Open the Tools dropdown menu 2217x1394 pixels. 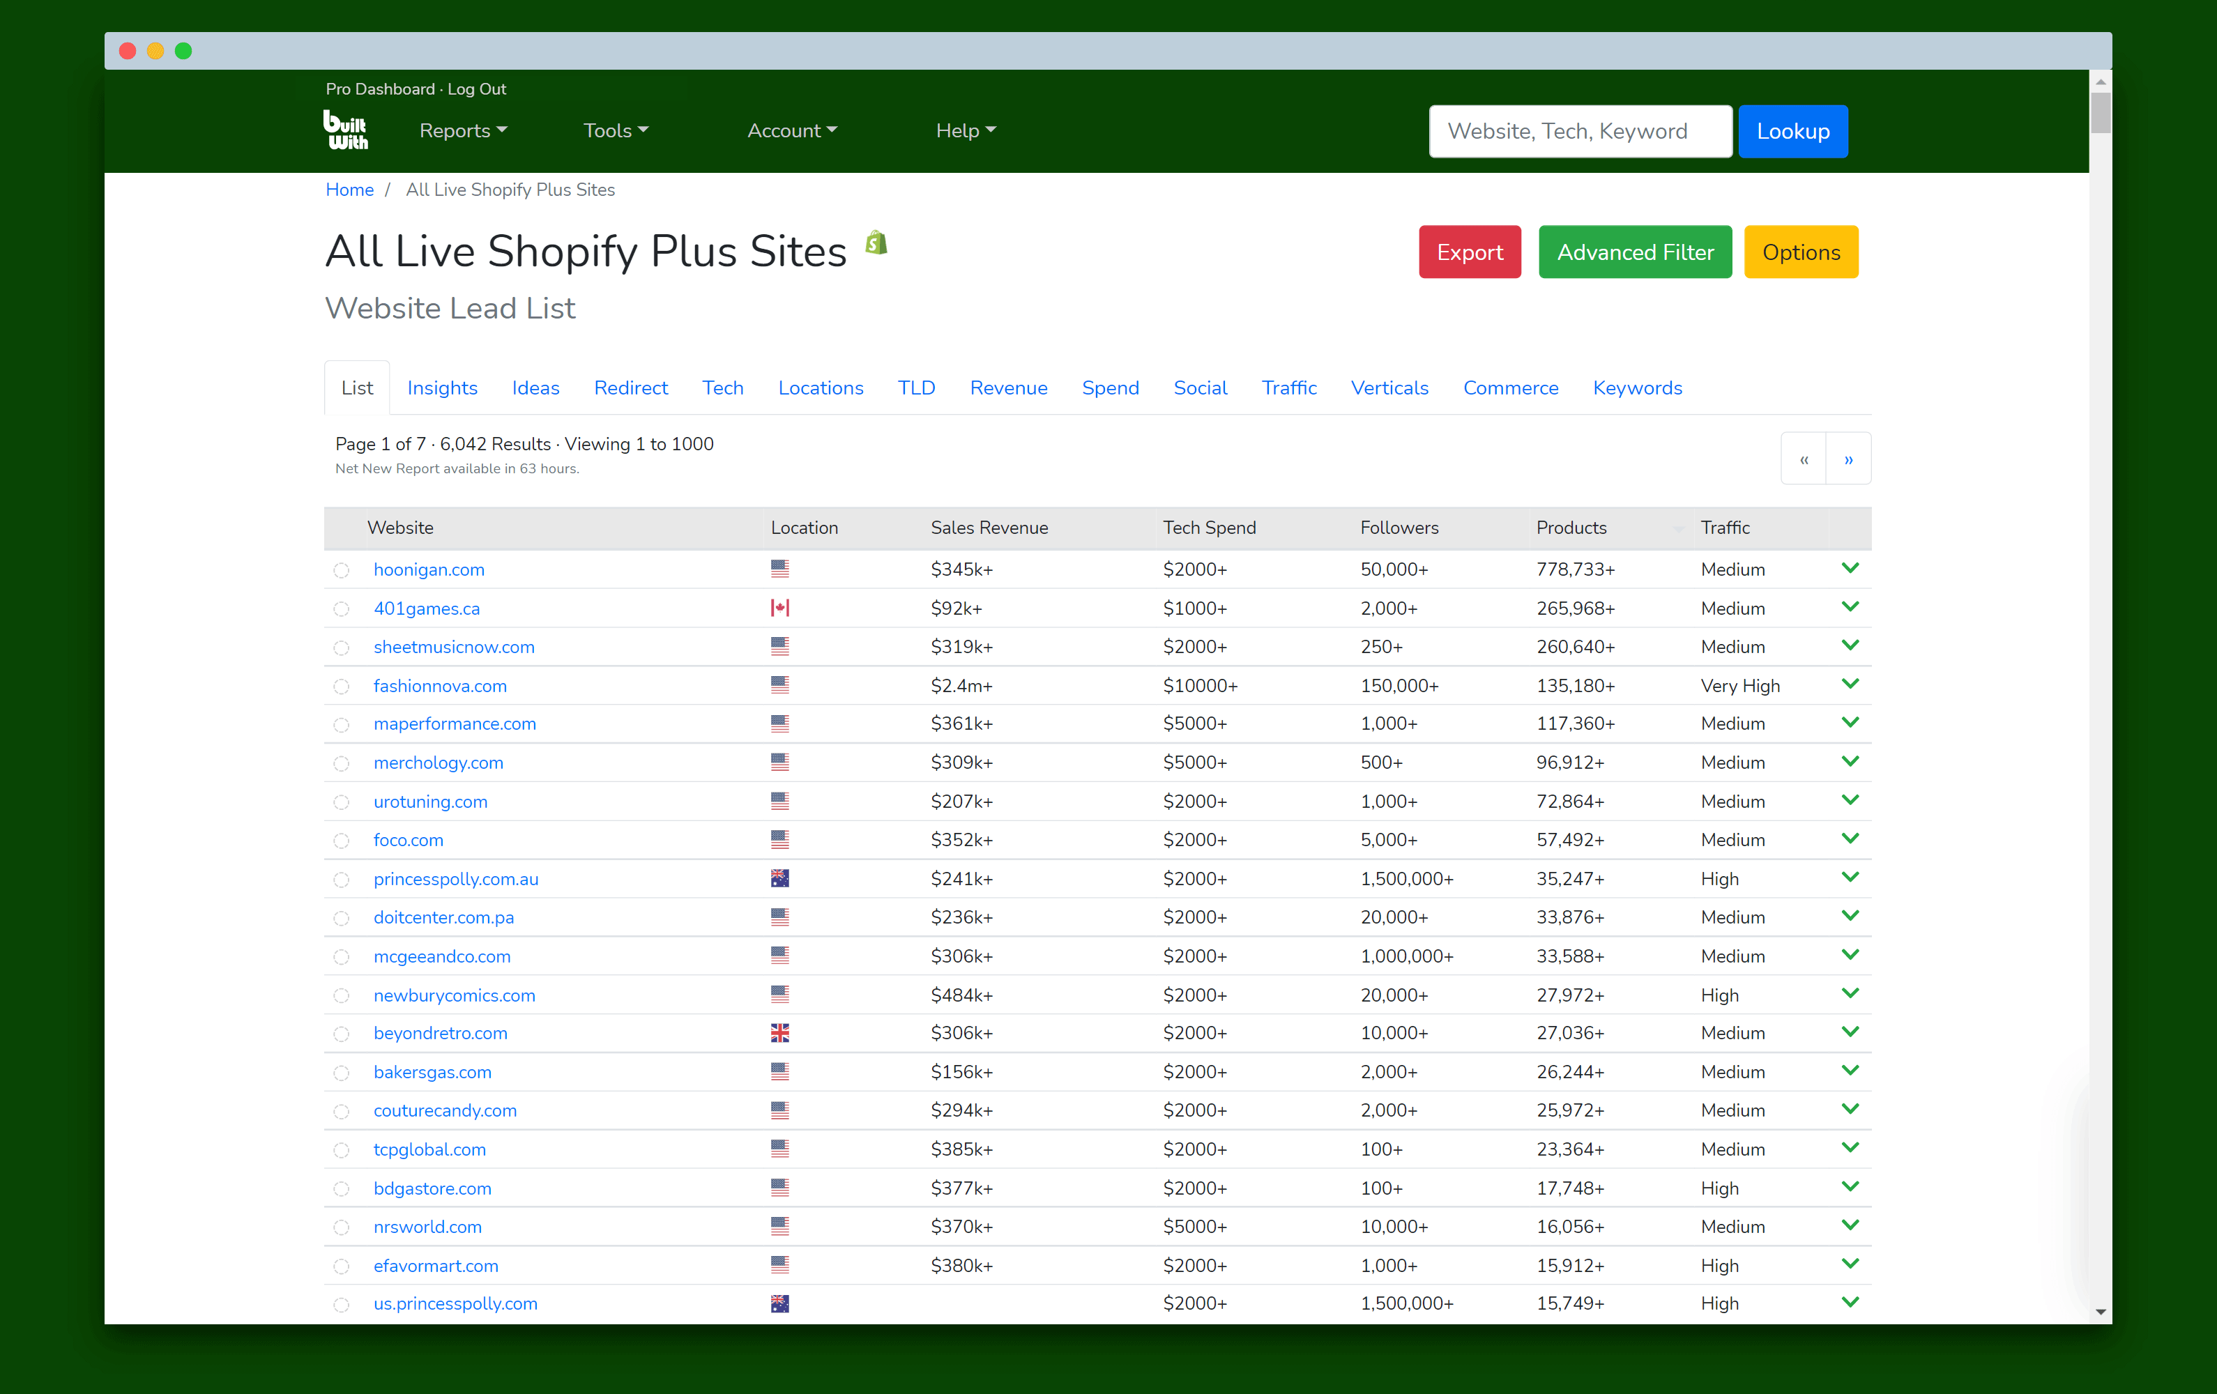[616, 131]
